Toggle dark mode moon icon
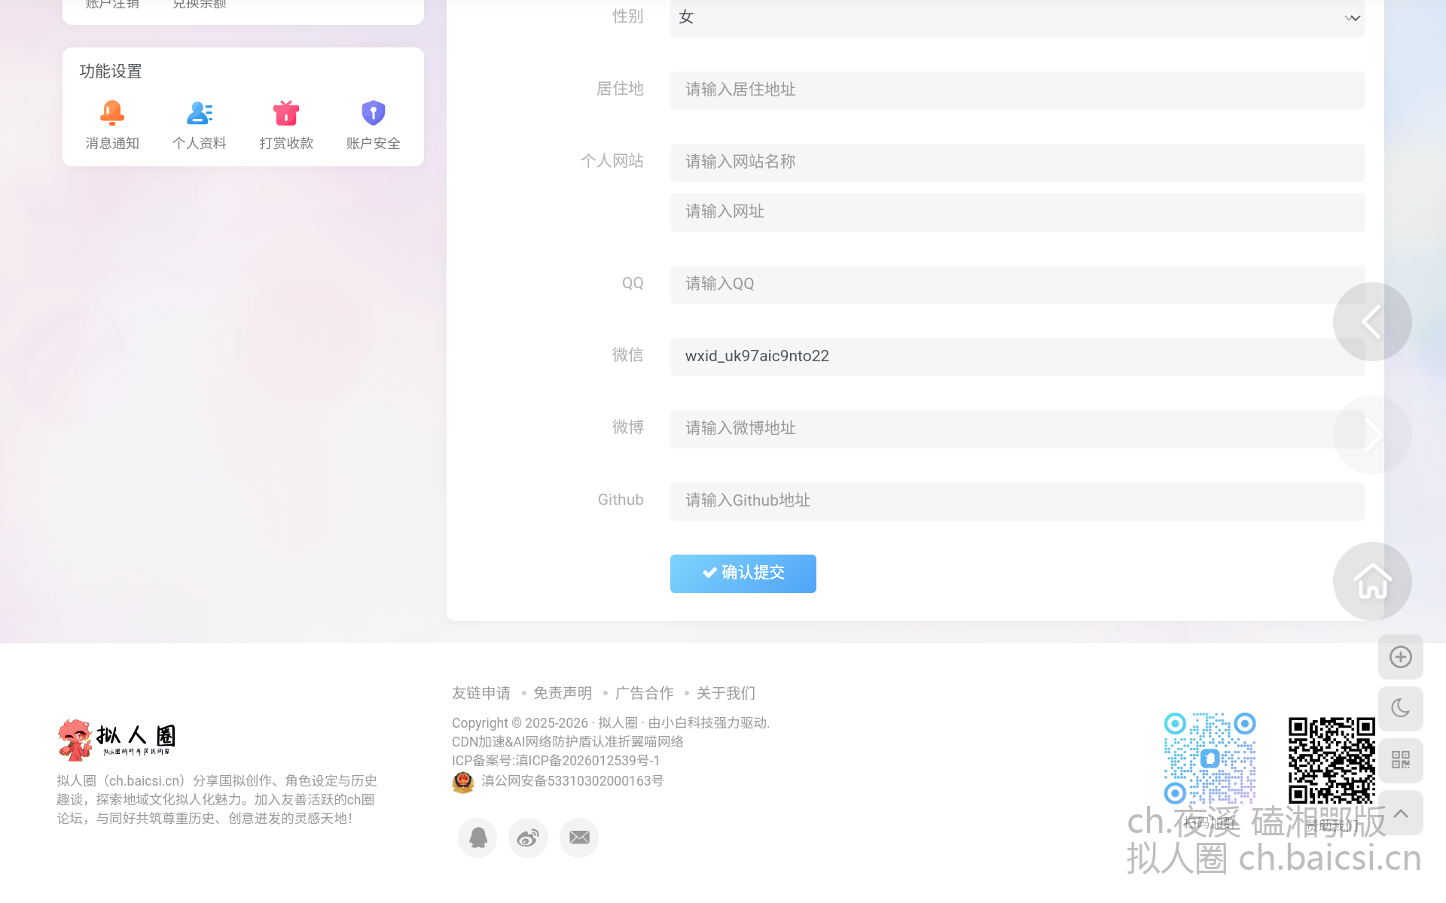The image size is (1446, 903). pos(1401,708)
